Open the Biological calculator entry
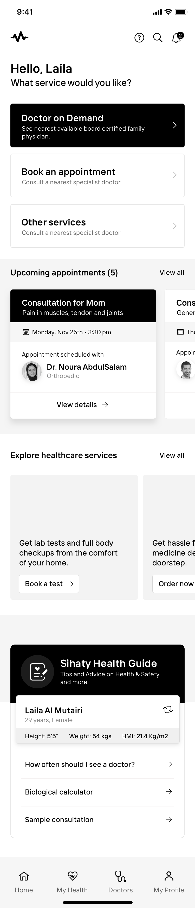 (97, 792)
